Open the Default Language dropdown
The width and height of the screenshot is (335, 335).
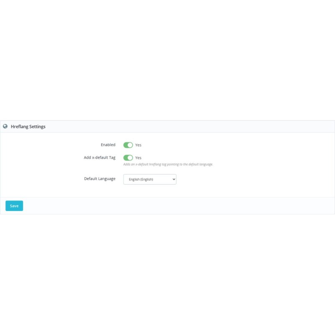click(x=150, y=179)
